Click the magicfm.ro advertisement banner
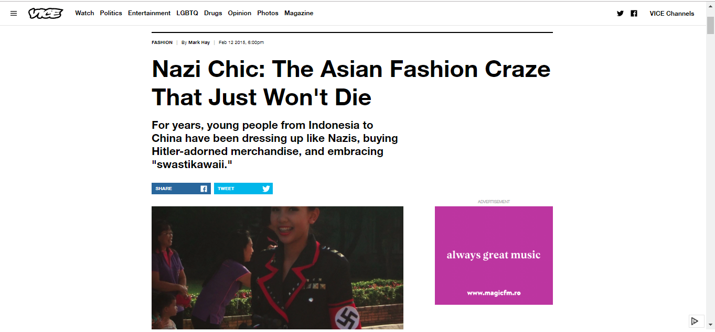The height and width of the screenshot is (332, 715). click(494, 256)
